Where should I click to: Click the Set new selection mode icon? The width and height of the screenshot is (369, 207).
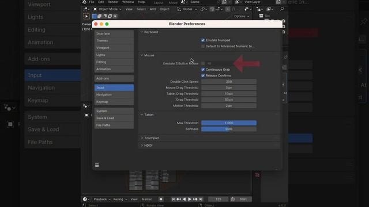[x=94, y=16]
